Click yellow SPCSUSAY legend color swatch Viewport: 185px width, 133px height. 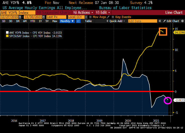click(8, 36)
